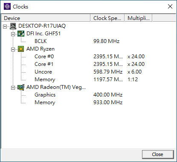The height and width of the screenshot is (162, 177).
Task: Select the computer icon for DESKTOP-R17UIAQ
Action: (13, 26)
